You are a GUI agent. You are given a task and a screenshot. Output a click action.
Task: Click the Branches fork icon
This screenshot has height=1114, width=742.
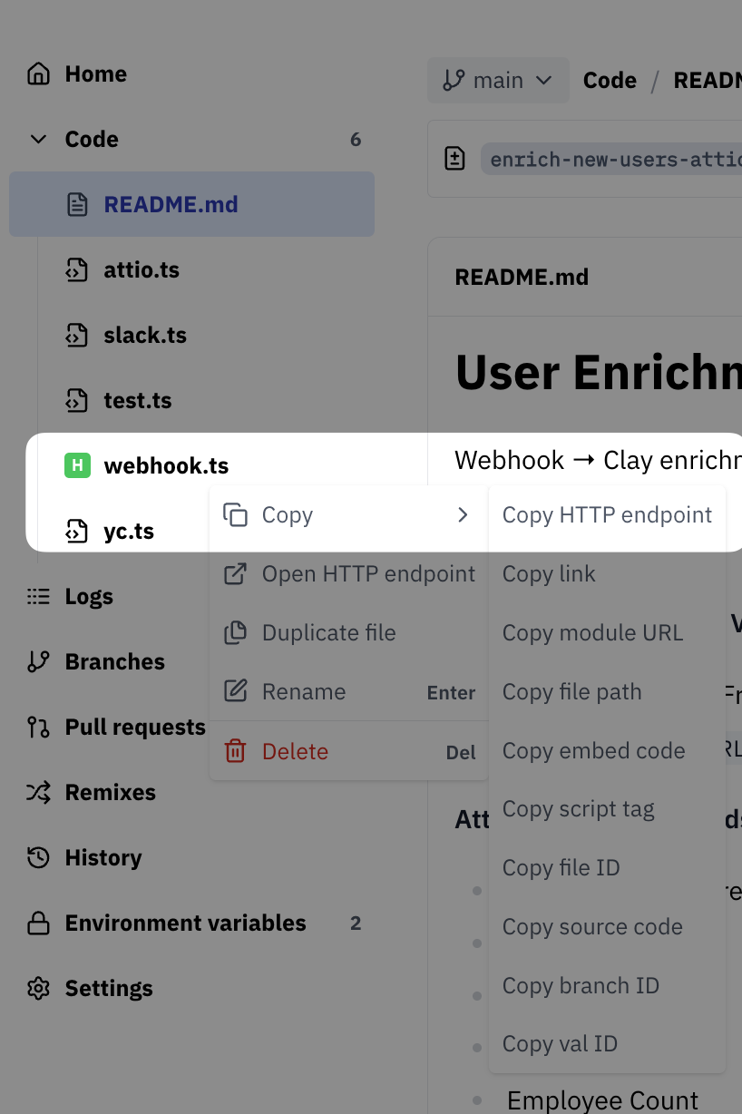click(38, 661)
